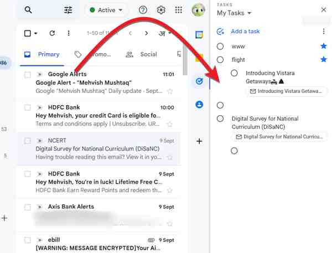Image resolution: width=332 pixels, height=253 pixels.
Task: Star the HDFC Bank 10:00 email
Action: (170, 124)
